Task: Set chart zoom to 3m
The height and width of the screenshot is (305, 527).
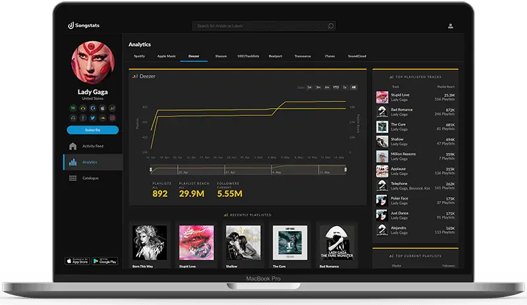Action: click(318, 88)
